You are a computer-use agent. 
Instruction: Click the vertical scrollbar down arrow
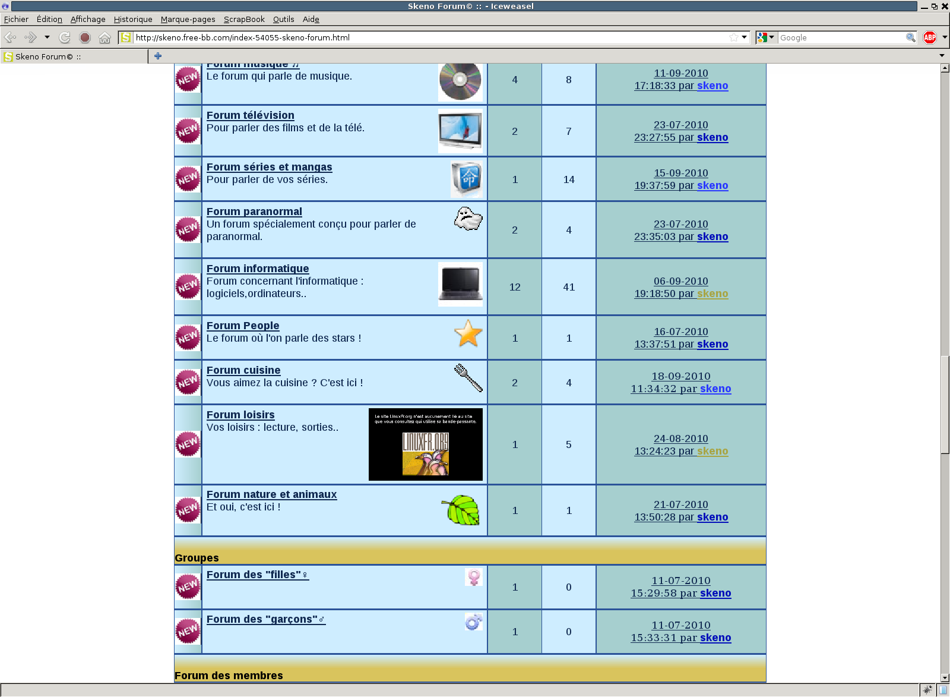(x=945, y=677)
